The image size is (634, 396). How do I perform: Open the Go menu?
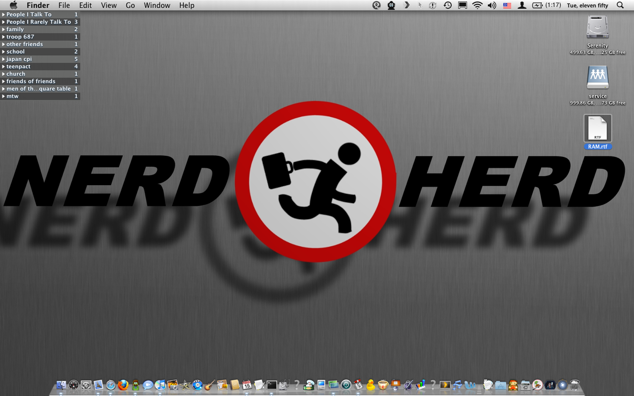click(x=130, y=5)
